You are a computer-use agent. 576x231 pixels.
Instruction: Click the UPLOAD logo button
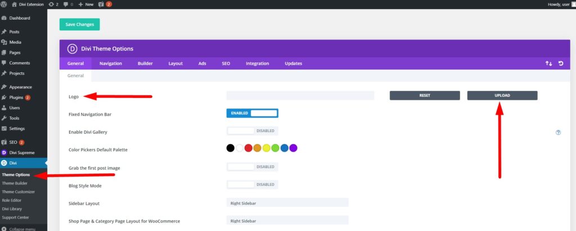pyautogui.click(x=502, y=96)
